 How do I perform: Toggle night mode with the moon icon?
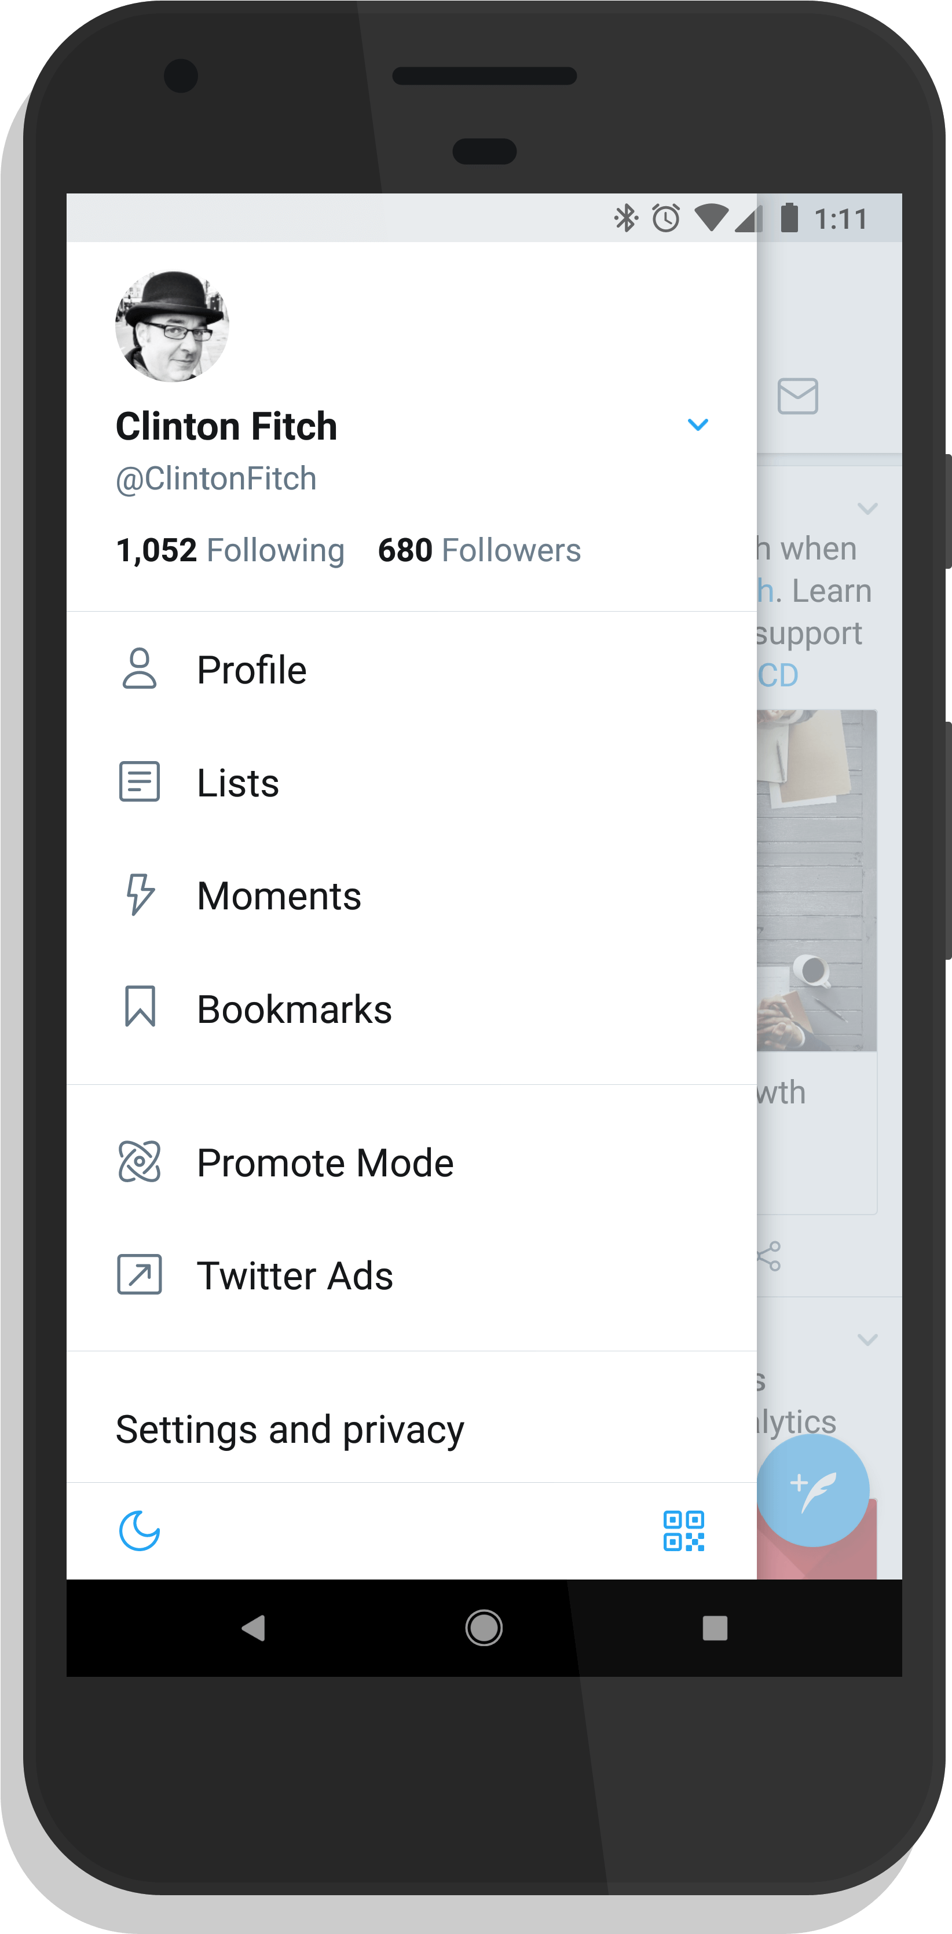coord(140,1531)
